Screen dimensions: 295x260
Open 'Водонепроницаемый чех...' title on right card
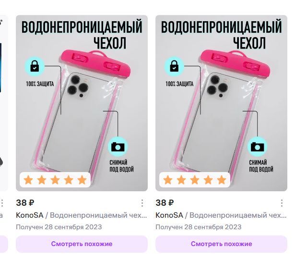click(238, 215)
